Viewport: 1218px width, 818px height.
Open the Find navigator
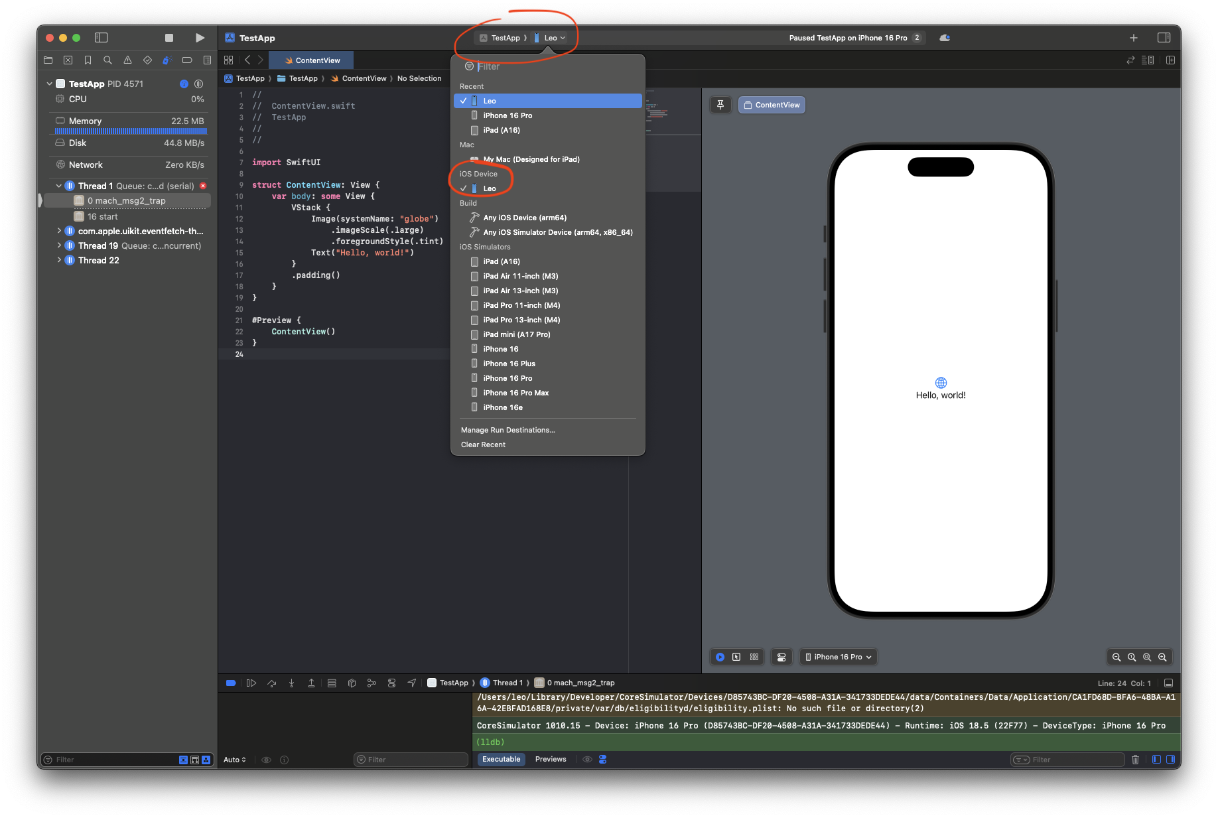click(107, 60)
